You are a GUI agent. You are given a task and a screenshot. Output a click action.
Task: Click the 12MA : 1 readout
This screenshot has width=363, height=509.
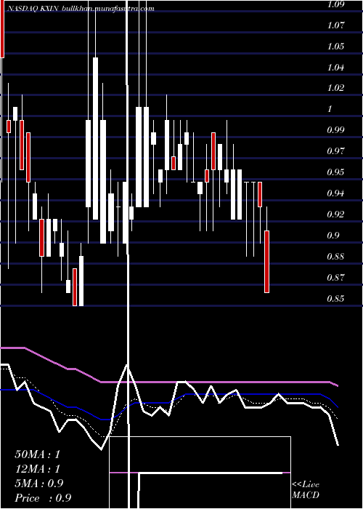(x=38, y=469)
